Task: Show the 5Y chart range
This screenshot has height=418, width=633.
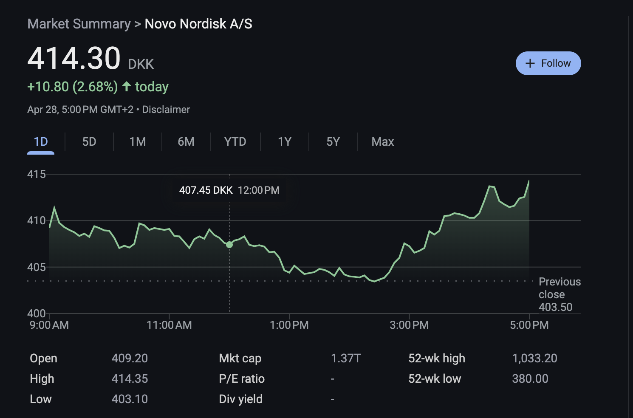Action: (x=333, y=141)
